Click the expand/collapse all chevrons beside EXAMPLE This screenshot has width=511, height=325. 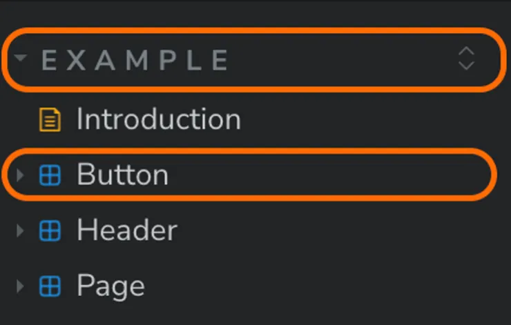[x=467, y=59]
